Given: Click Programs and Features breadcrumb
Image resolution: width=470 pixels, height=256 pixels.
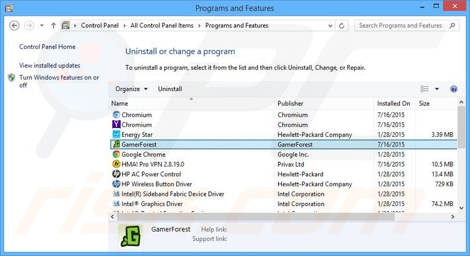Looking at the screenshot, I should 237,26.
